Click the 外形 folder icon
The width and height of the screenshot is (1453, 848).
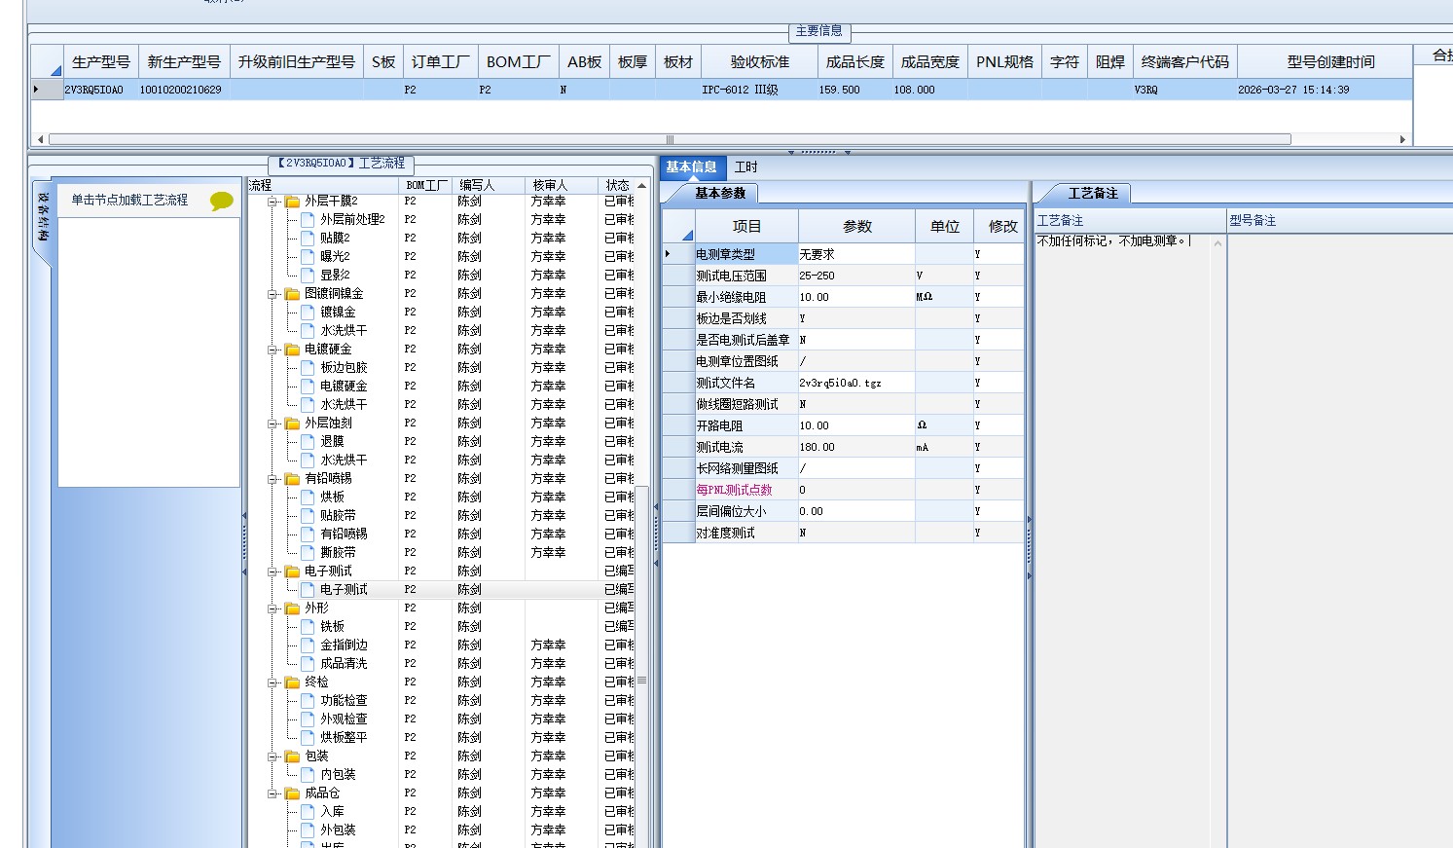[292, 608]
